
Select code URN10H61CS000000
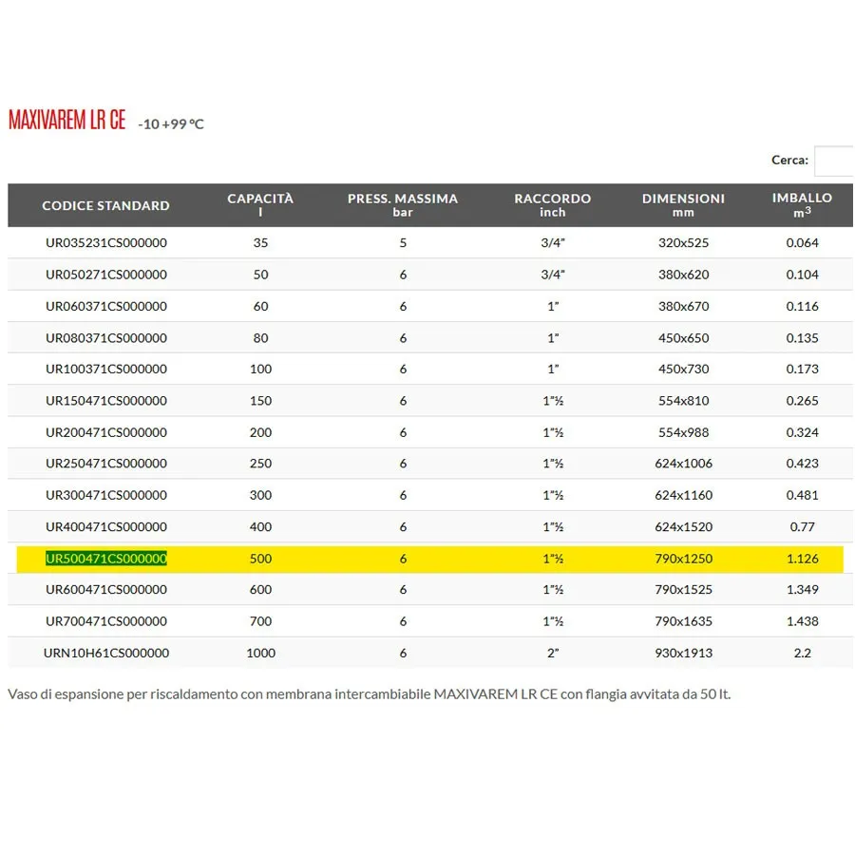click(x=106, y=652)
